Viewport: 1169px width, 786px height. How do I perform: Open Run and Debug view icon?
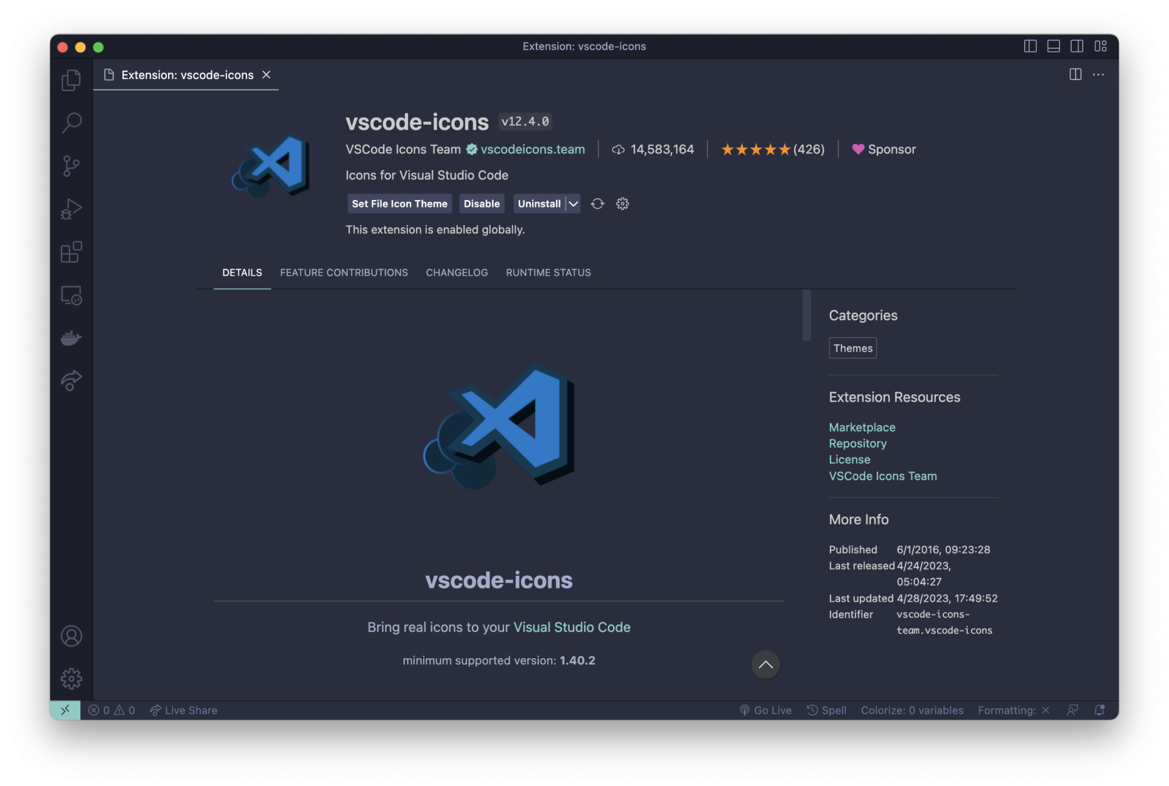click(71, 209)
